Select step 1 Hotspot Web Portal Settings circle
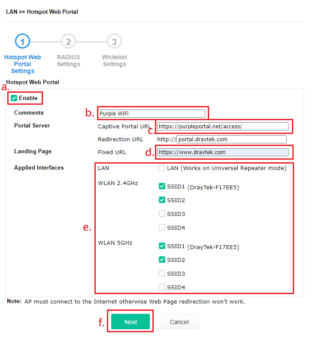Image resolution: width=331 pixels, height=340 pixels. point(22,41)
